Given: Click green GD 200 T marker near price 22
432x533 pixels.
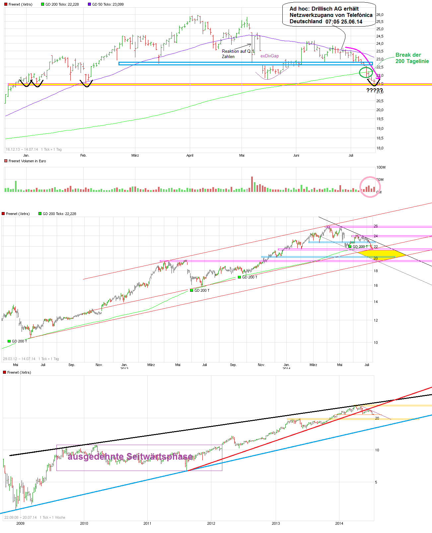Looking at the screenshot, I should tap(350, 247).
